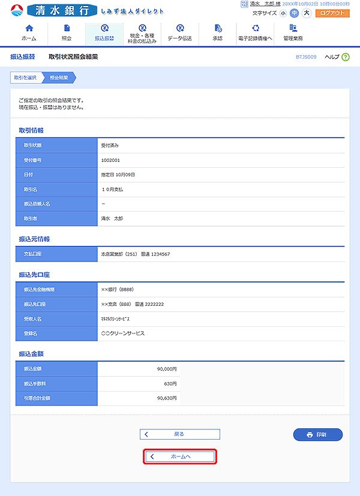Click the 戻る back button
360x496 pixels.
[x=180, y=434]
